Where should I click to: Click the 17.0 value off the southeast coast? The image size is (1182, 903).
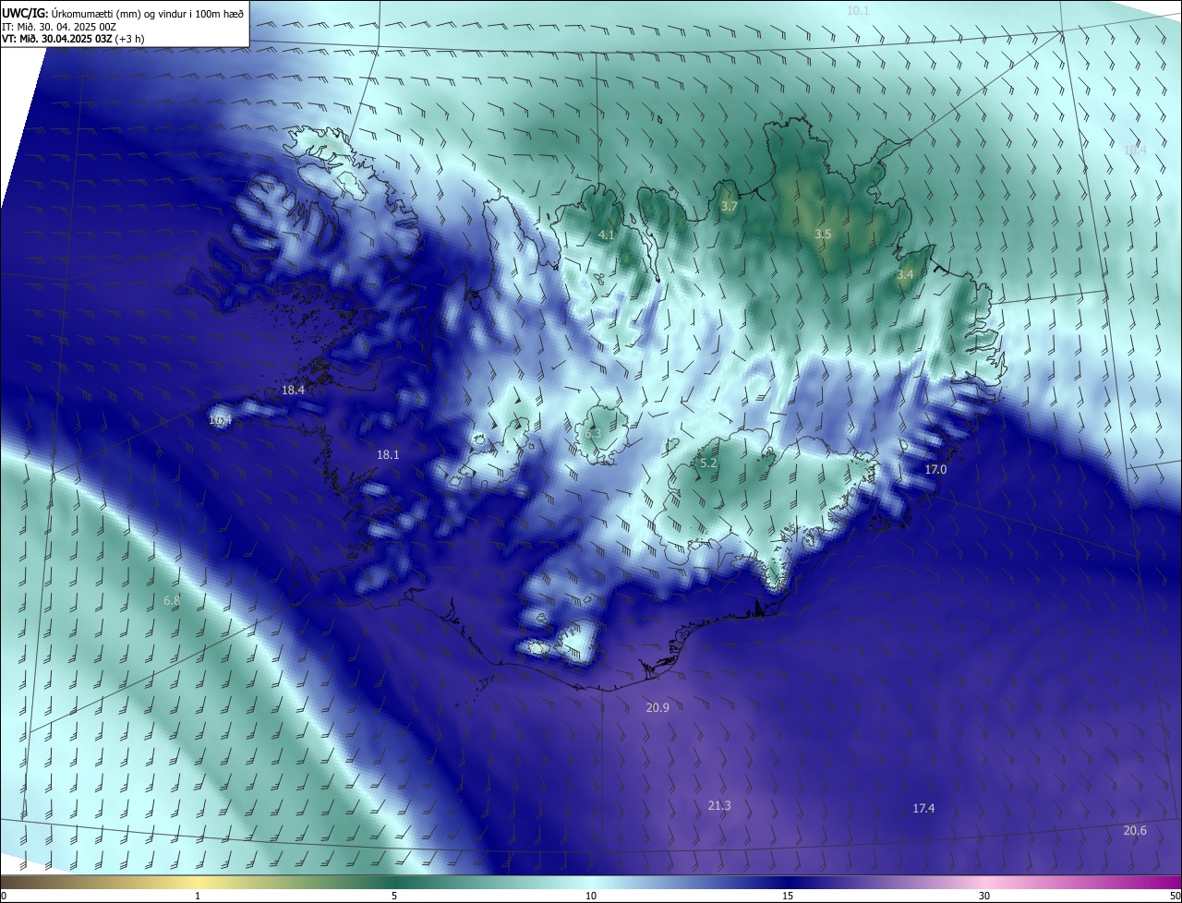tap(935, 470)
